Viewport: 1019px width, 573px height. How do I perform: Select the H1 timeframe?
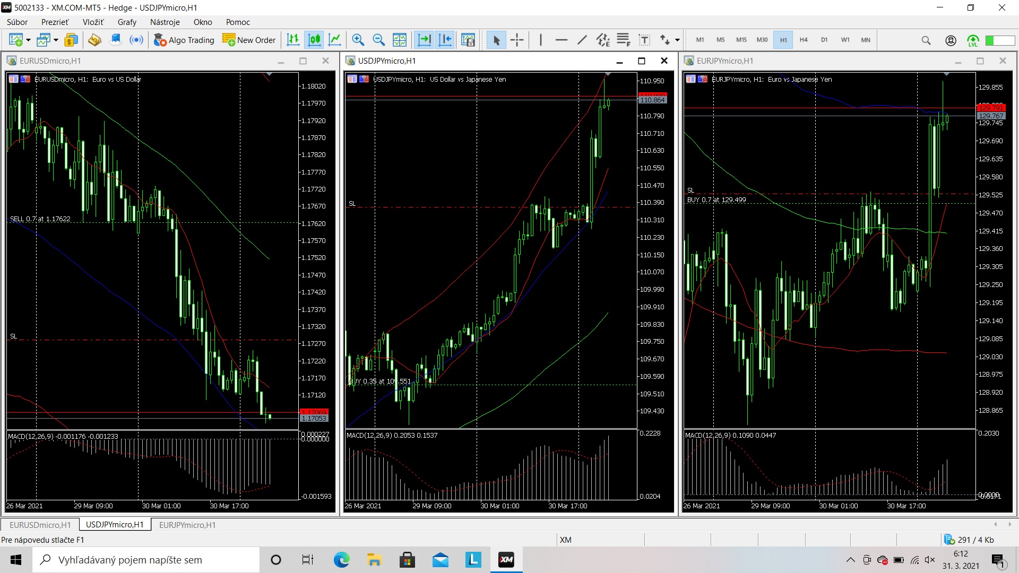783,40
